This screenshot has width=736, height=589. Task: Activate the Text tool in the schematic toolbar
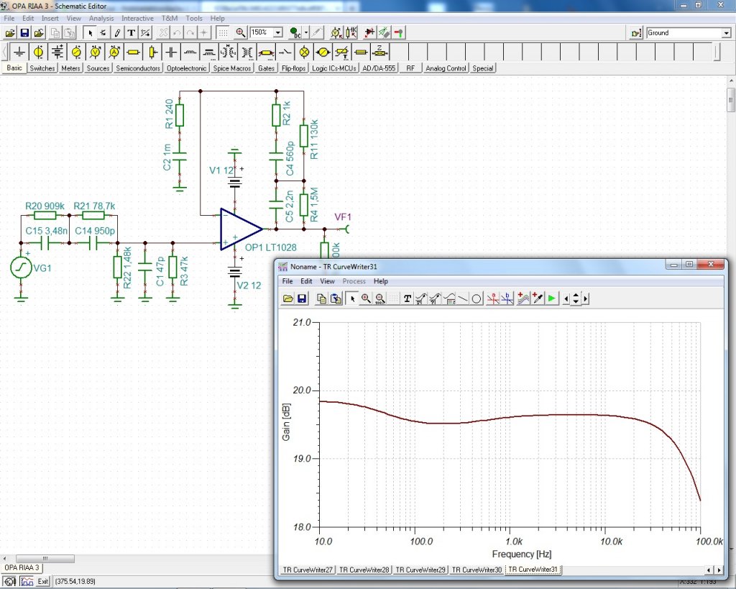pyautogui.click(x=131, y=33)
